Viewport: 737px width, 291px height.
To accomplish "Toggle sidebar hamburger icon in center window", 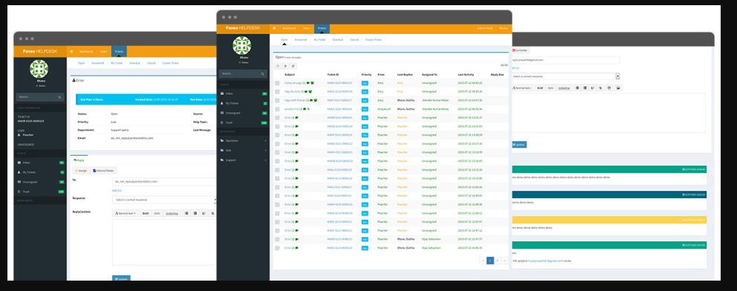I will [x=274, y=28].
